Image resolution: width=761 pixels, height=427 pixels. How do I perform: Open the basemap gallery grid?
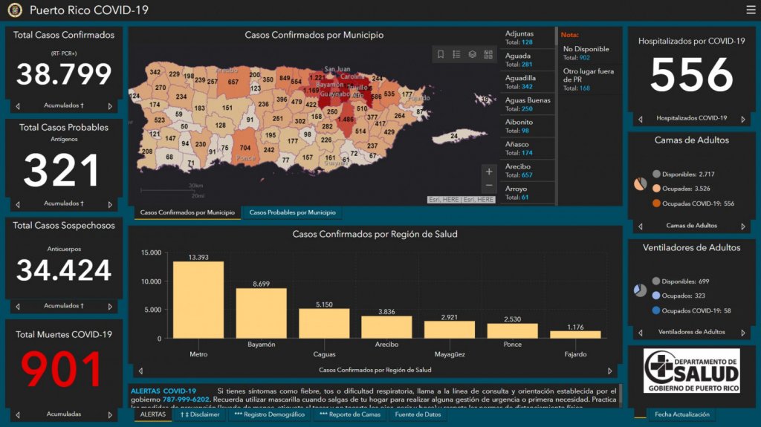(x=488, y=54)
